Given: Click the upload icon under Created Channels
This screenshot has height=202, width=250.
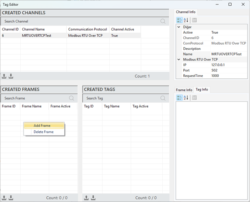Looking at the screenshot, I should [4, 76].
